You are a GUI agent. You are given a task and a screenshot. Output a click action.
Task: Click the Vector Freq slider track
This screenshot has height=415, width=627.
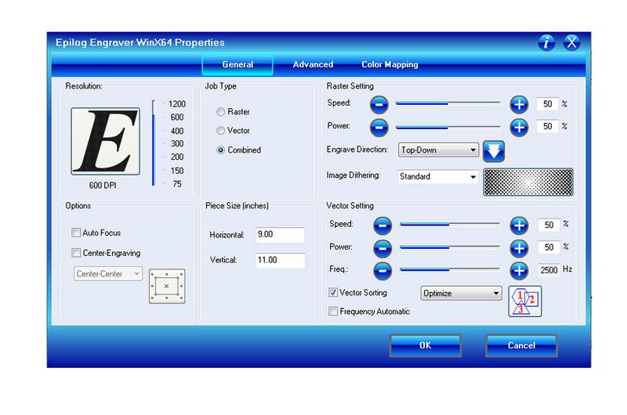pos(450,269)
